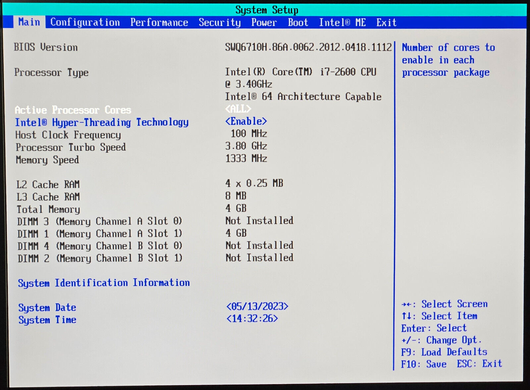
Task: Click the Processor Type label
Action: click(51, 72)
